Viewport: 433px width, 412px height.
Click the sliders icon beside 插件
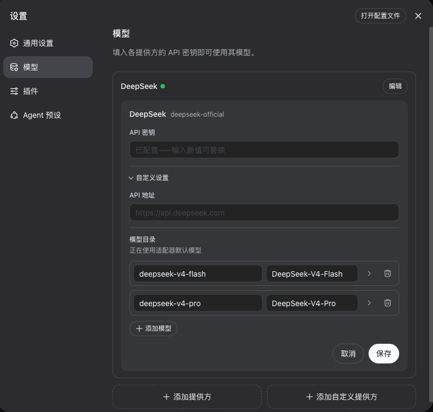14,91
